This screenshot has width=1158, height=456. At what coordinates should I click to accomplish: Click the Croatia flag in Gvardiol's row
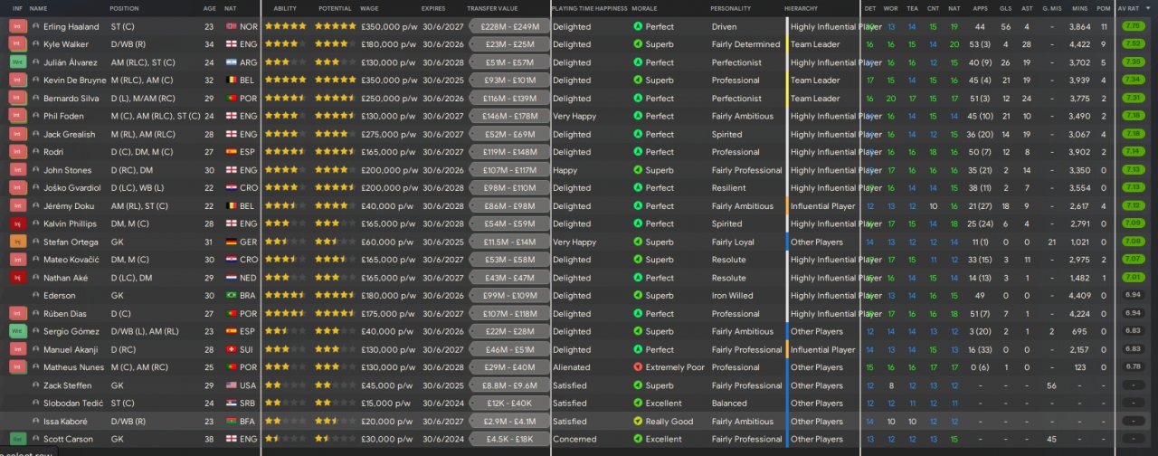tap(231, 188)
